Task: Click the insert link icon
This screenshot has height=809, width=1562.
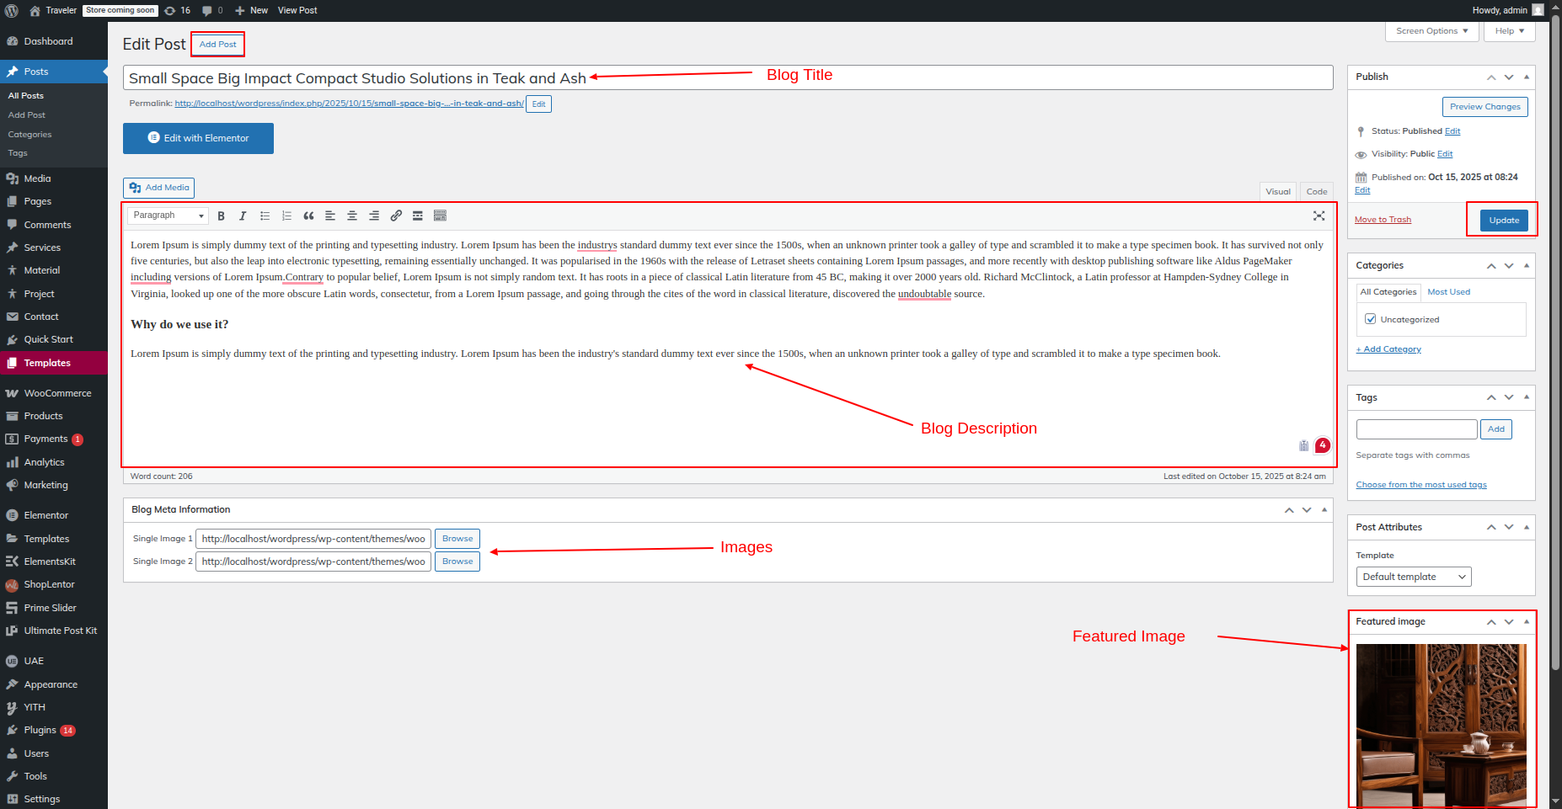Action: (x=396, y=216)
